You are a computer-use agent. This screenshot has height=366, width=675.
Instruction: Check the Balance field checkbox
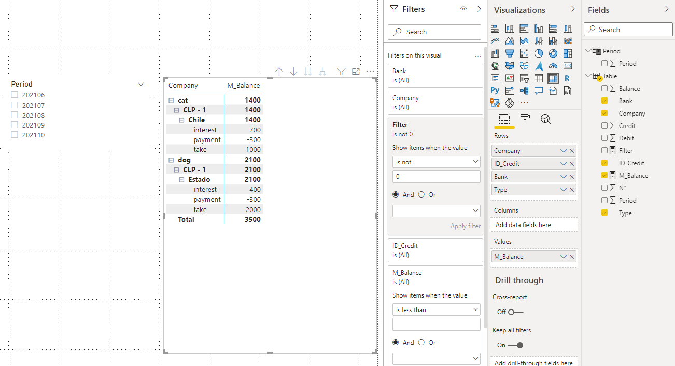(x=604, y=88)
